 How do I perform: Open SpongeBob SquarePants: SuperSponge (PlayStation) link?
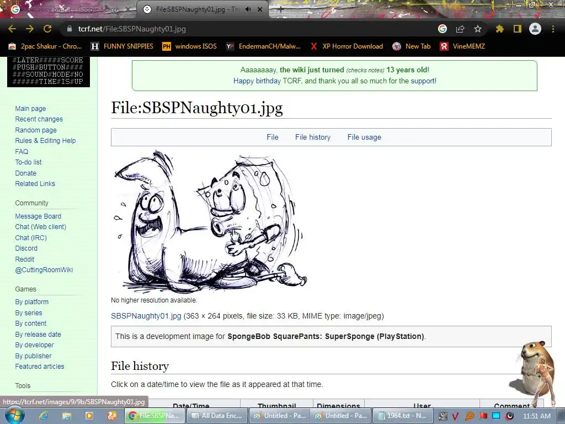click(326, 336)
